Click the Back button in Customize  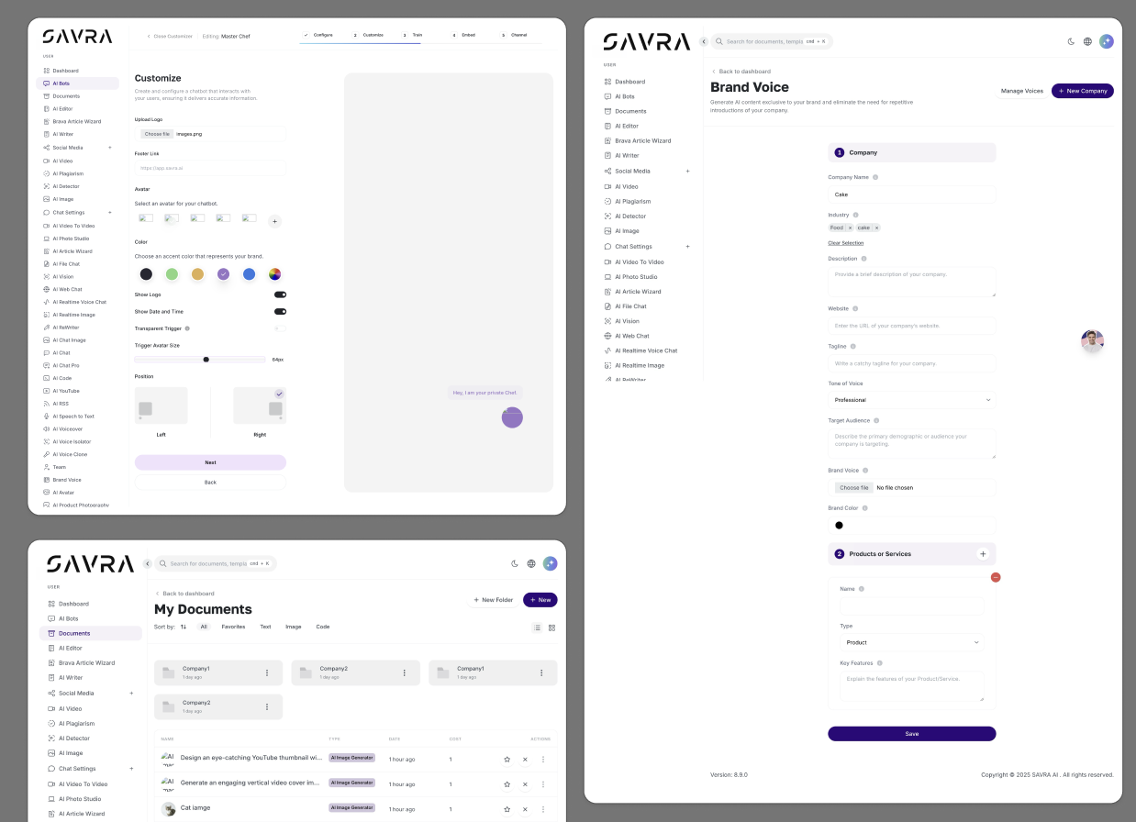(x=210, y=482)
